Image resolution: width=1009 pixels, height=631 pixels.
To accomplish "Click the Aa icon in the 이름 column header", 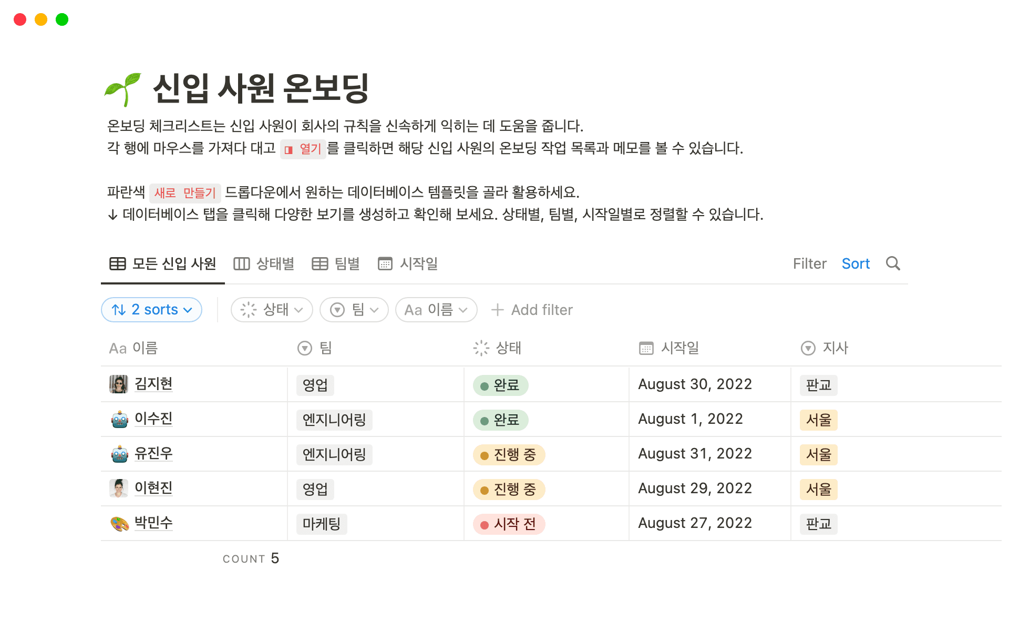I will point(117,348).
